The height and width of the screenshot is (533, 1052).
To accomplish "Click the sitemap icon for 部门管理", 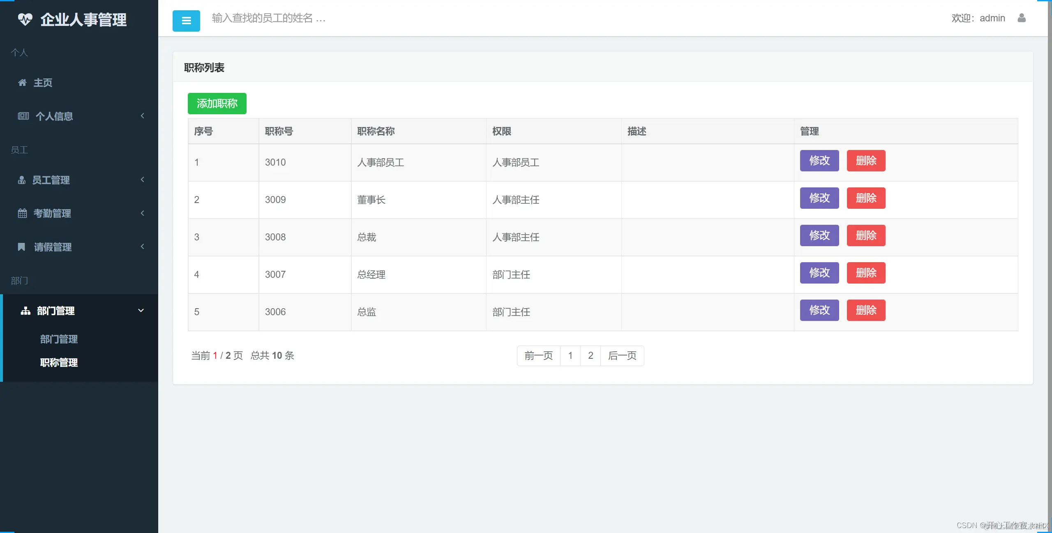I will coord(25,311).
